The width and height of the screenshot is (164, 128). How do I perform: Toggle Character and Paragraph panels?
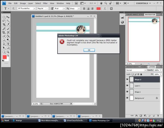pyautogui.click(x=111, y=8)
